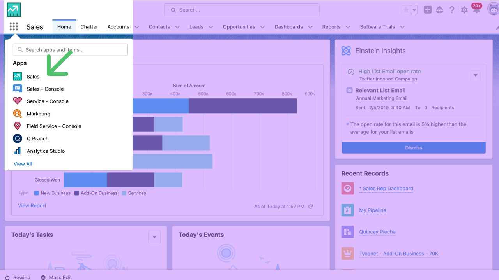
Task: Open the Reports tab
Action: point(331,27)
